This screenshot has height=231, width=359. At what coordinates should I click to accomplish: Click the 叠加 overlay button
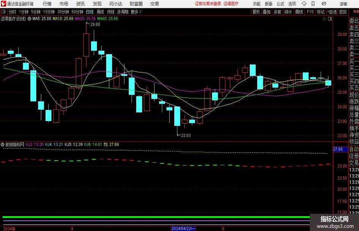click(267, 12)
